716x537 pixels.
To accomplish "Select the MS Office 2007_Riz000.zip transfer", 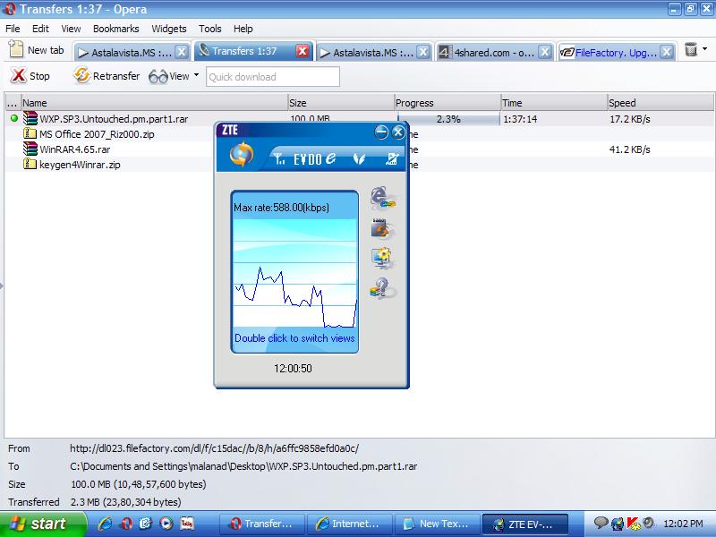I will point(97,134).
